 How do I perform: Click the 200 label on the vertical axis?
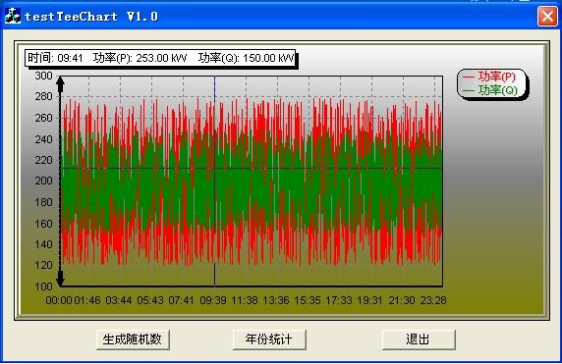point(44,182)
